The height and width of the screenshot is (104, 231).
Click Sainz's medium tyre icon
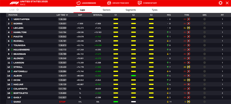189,102
